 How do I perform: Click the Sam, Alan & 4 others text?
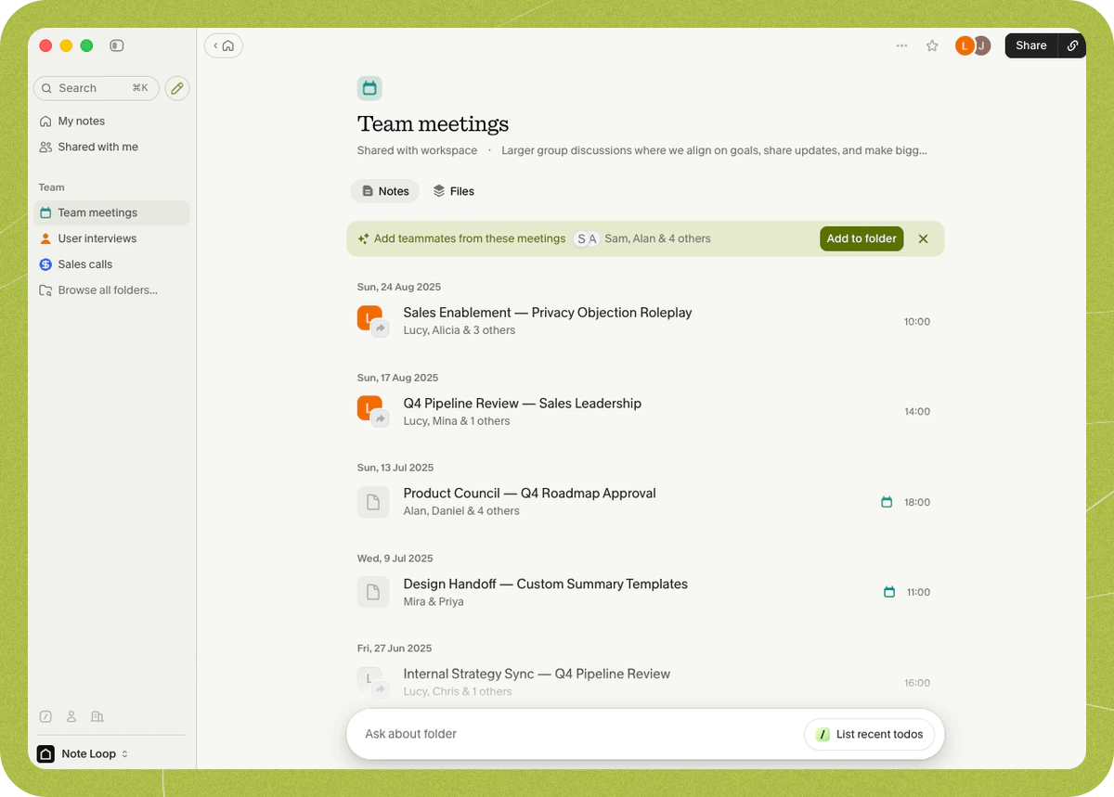657,238
